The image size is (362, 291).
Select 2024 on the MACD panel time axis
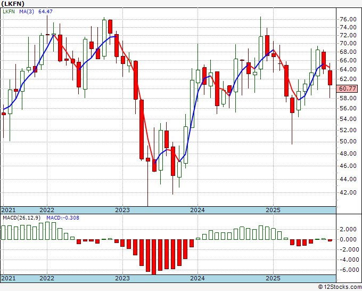[x=198, y=278]
